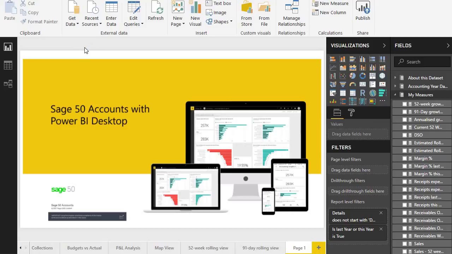Select the donut chart visual
The height and width of the screenshot is (254, 452).
click(x=363, y=76)
